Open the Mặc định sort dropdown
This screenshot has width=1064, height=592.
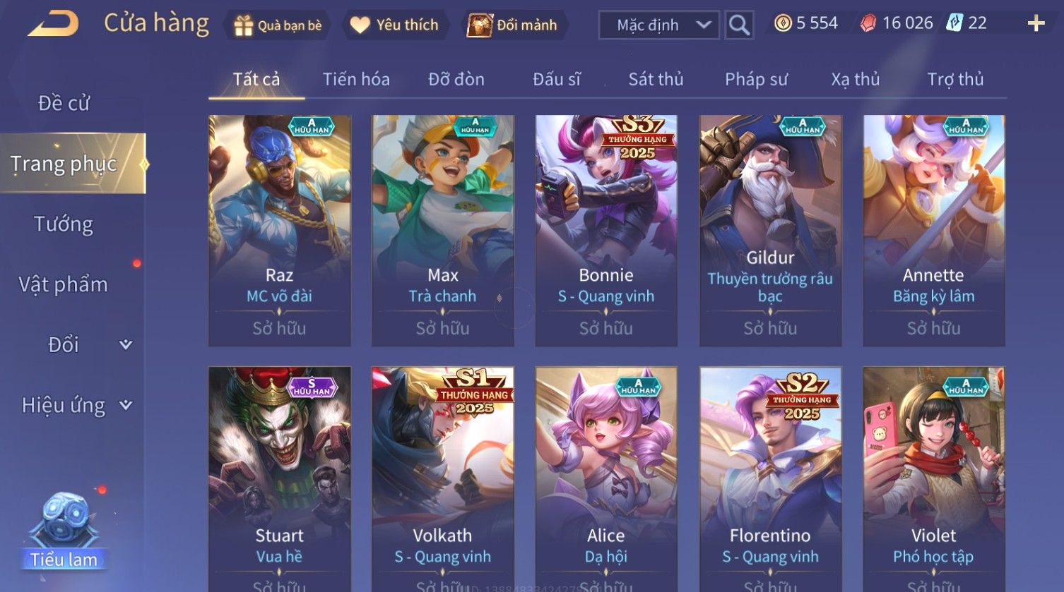[658, 25]
